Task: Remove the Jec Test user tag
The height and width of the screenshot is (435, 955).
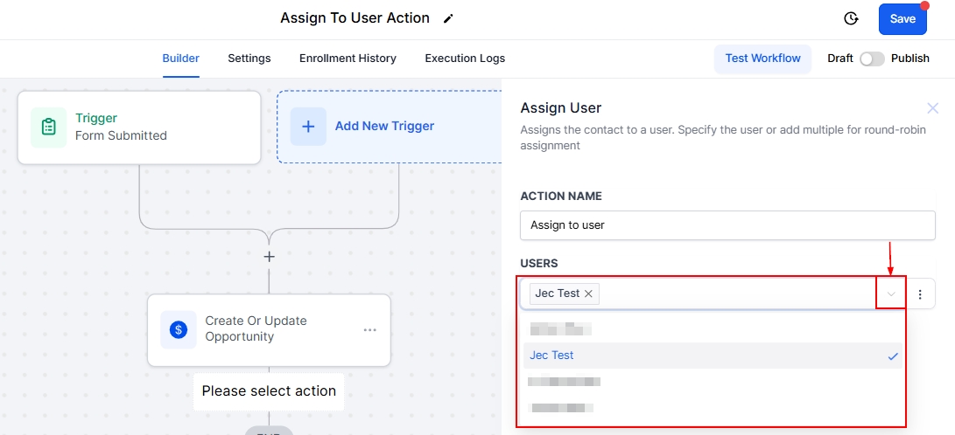Action: pos(589,293)
